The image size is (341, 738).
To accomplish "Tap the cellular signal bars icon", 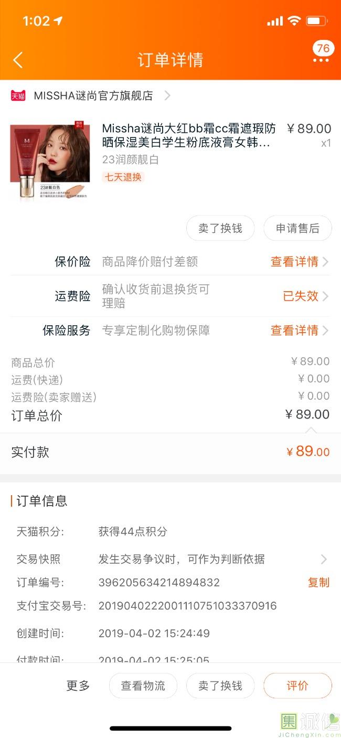I will [274, 21].
